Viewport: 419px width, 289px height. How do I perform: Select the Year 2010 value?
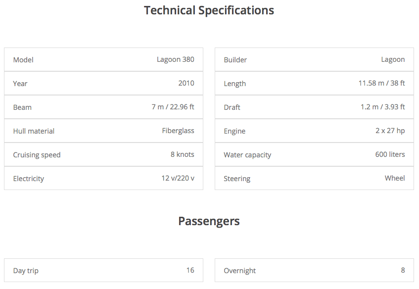[x=186, y=83]
